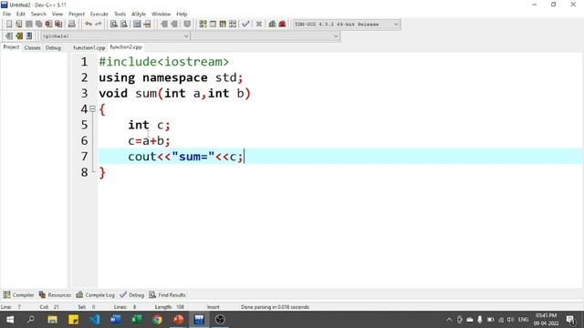Create a new source file from toolbar

9,25
